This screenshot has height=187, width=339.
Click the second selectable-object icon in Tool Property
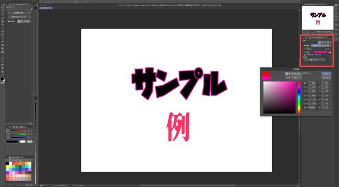[22, 21]
